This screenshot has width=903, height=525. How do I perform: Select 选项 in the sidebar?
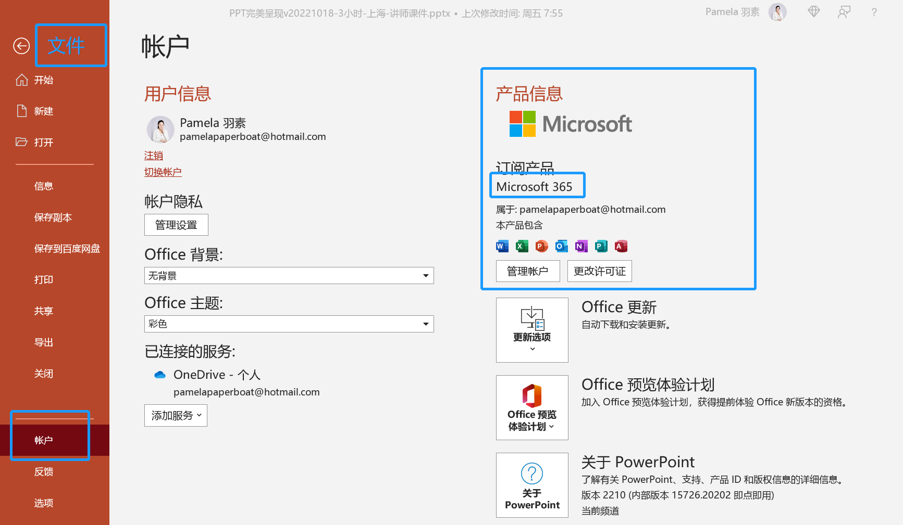(44, 503)
